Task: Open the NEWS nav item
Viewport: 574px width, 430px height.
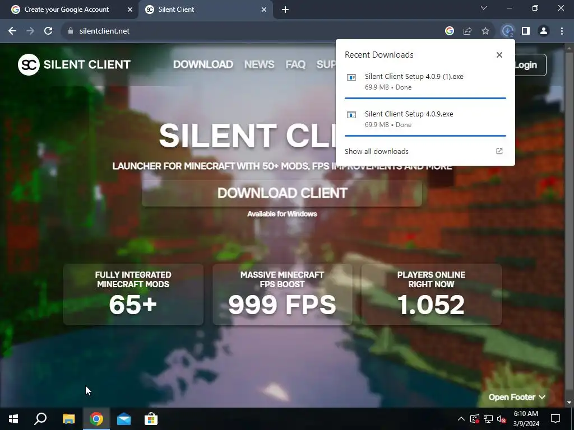Action: 259,64
